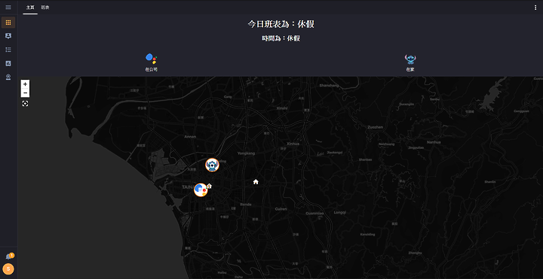Switch to the 班表 tab
Image resolution: width=543 pixels, height=279 pixels.
[x=45, y=8]
